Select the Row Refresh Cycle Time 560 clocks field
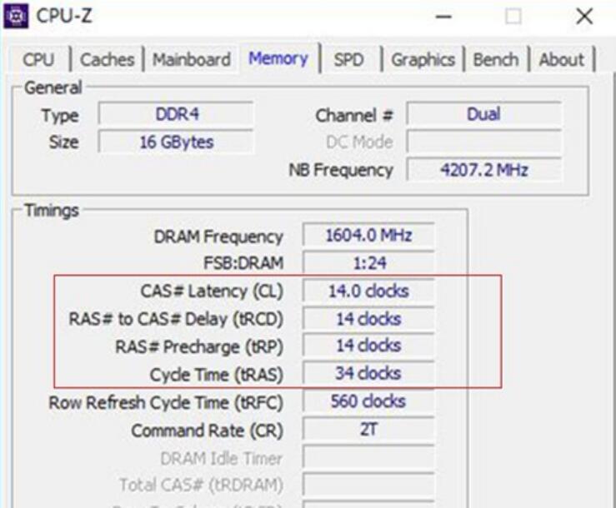This screenshot has height=508, width=616. coord(368,401)
